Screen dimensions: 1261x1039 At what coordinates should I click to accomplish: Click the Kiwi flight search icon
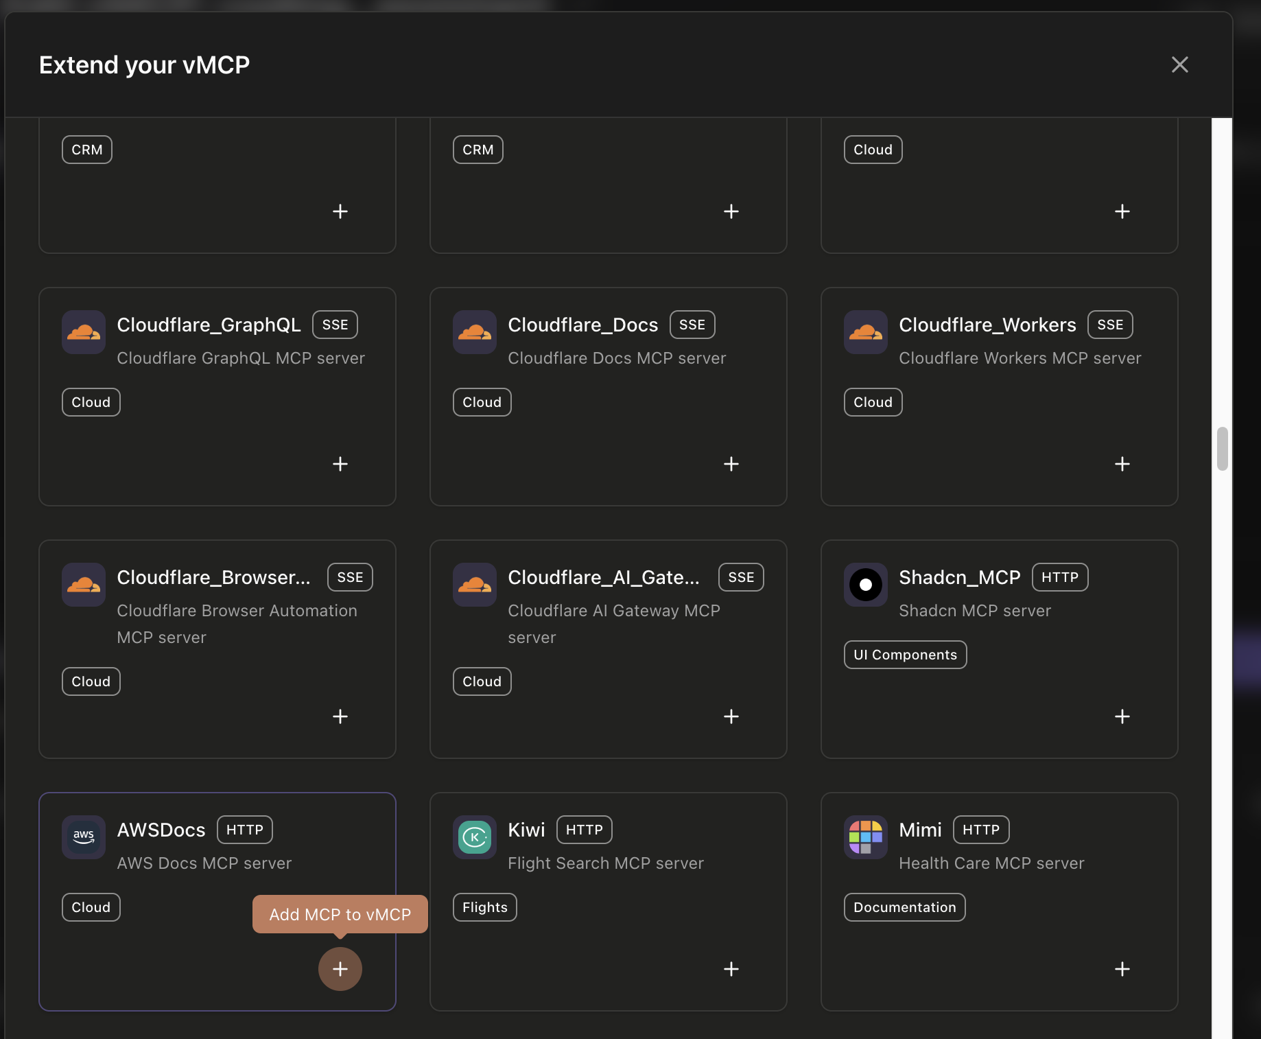point(474,837)
